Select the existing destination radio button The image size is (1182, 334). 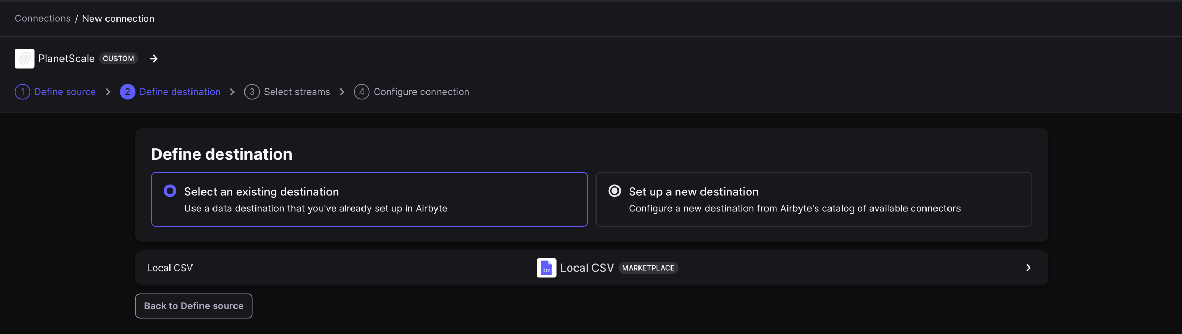click(x=170, y=191)
